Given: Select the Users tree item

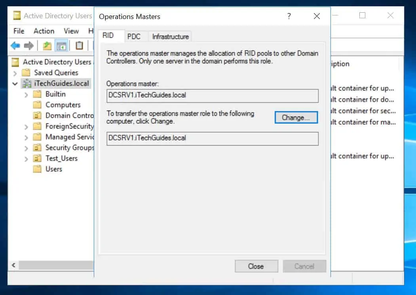Looking at the screenshot, I should coord(53,169).
